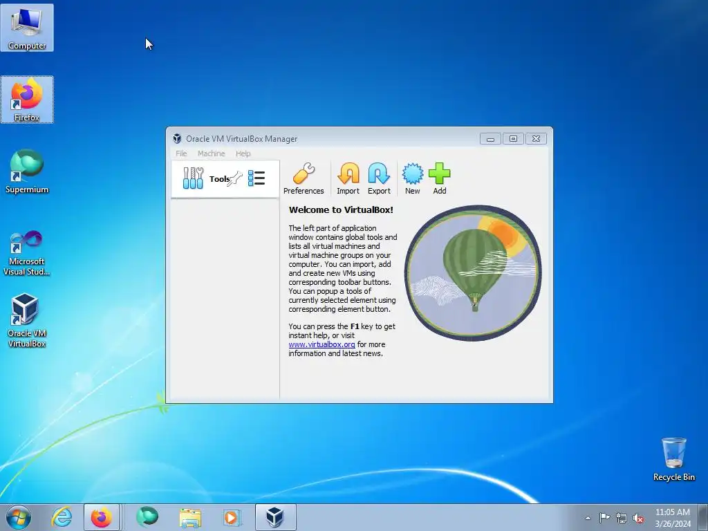This screenshot has height=531, width=708.
Task: Select Oracle VM VirtualBox desktop shortcut
Action: point(27,321)
